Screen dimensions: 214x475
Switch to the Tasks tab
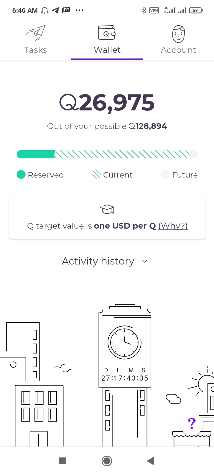click(x=36, y=50)
